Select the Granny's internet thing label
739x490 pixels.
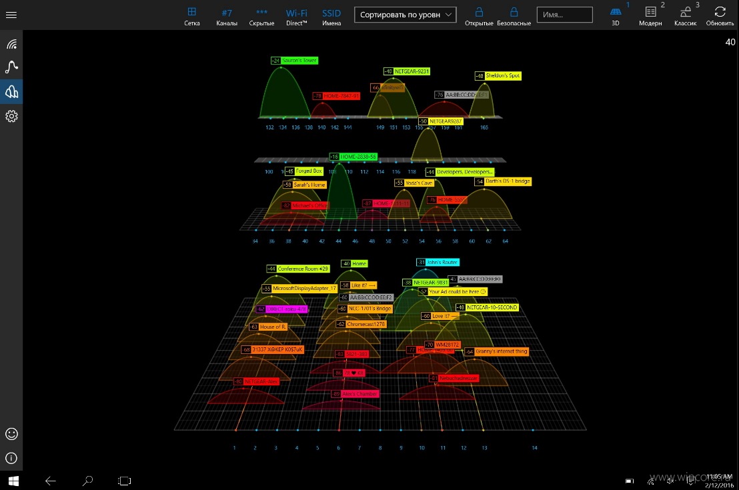497,351
